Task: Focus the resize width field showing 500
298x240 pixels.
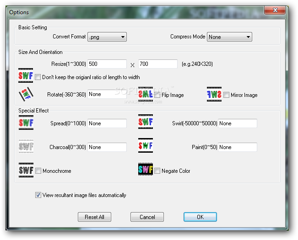Action: click(107, 64)
